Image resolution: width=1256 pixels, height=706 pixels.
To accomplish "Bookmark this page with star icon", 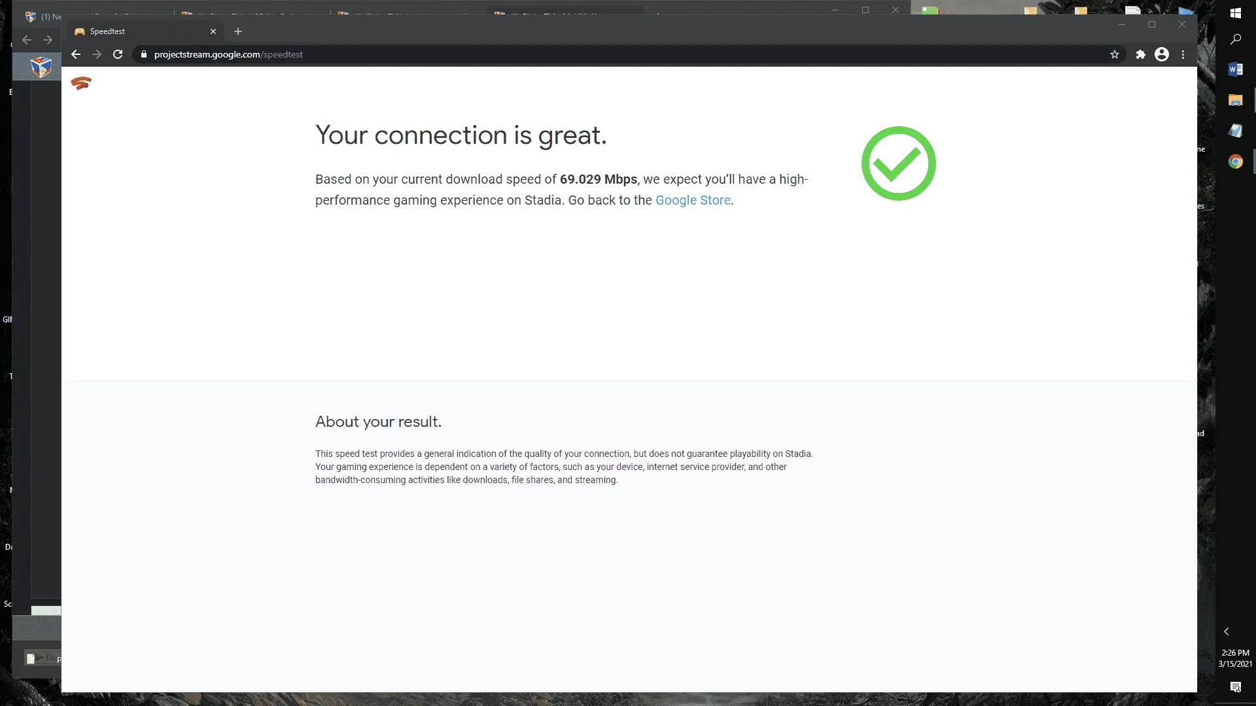I will coord(1115,54).
